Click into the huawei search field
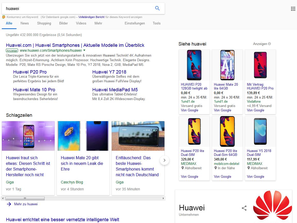This screenshot has width=297, height=223. (x=77, y=8)
